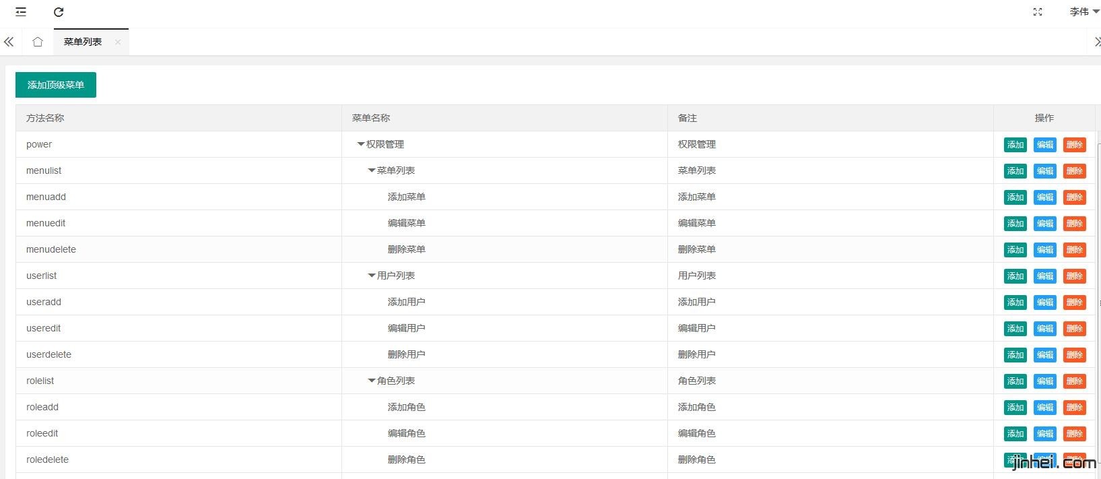This screenshot has width=1101, height=479.
Task: Go to the home tab icon
Action: [38, 42]
